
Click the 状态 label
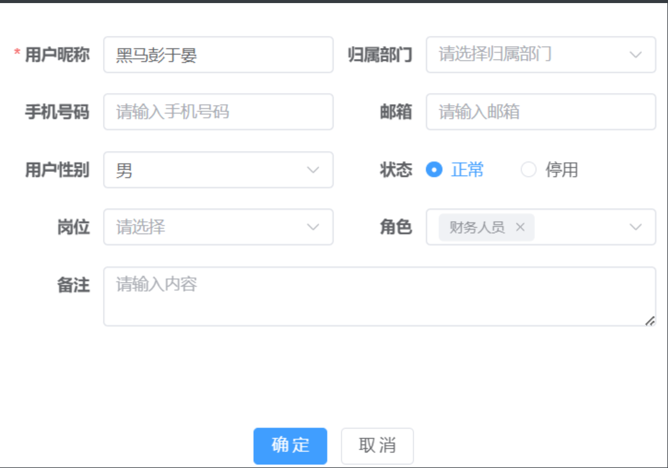[x=396, y=170]
